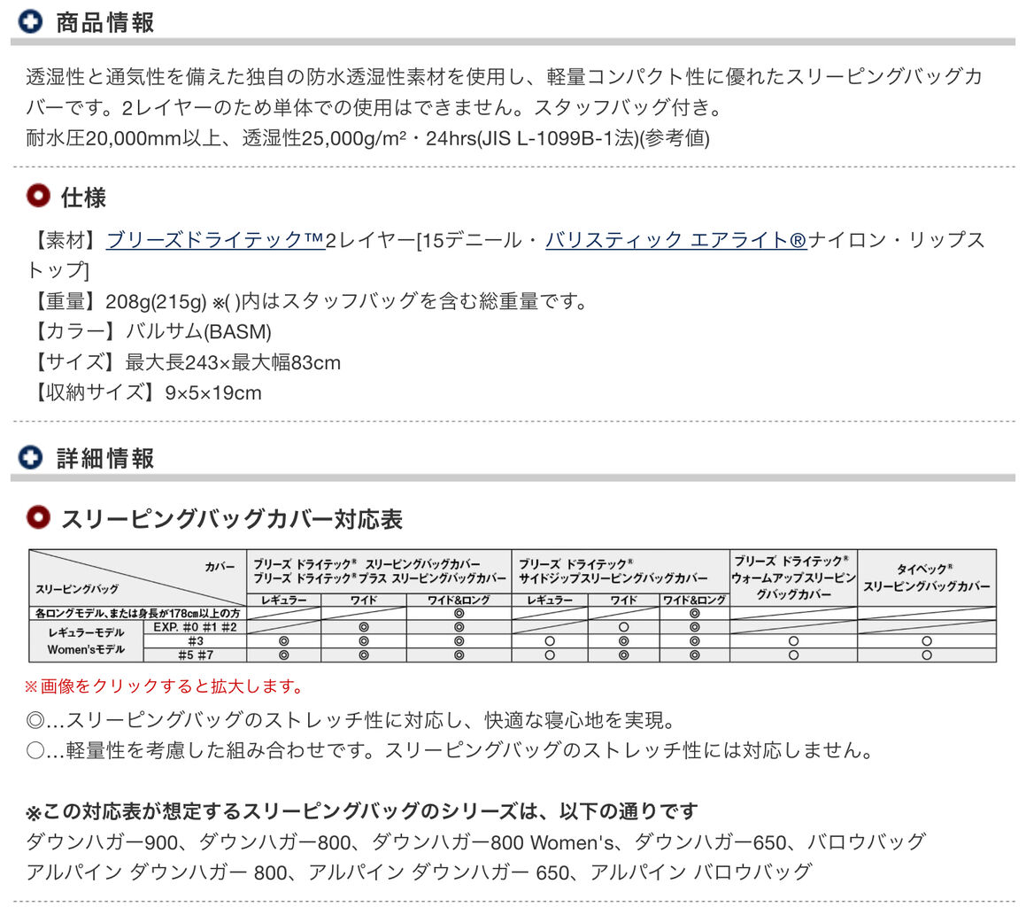Open the バリスティック エアライト® link

676,240
